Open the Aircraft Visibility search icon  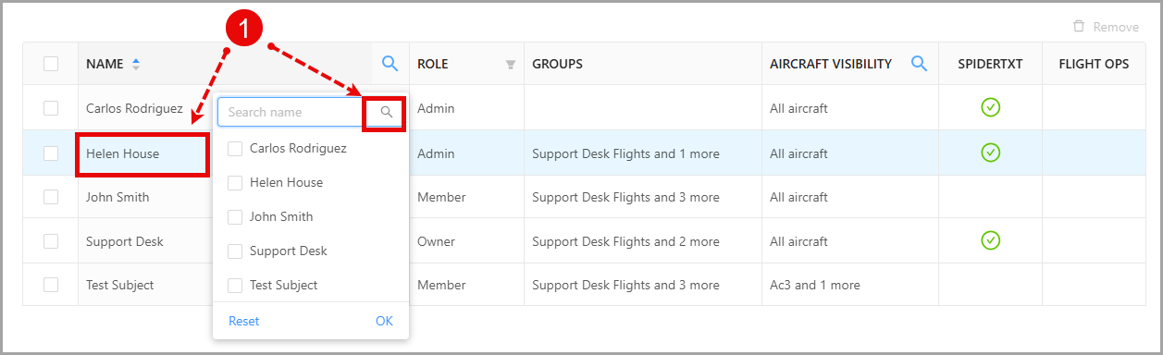pyautogui.click(x=919, y=64)
